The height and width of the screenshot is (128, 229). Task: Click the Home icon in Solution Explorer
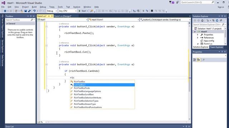tap(202, 21)
